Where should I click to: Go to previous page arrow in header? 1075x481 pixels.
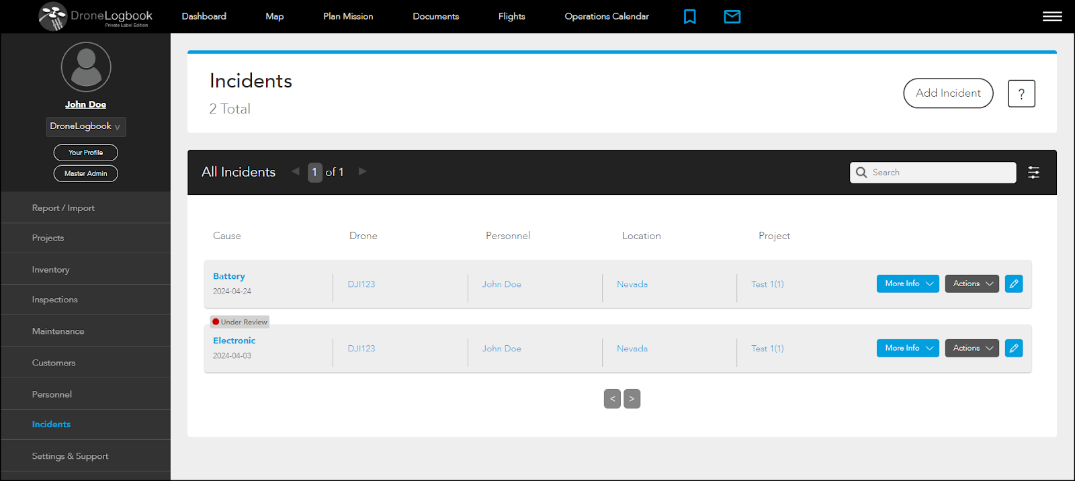pyautogui.click(x=296, y=171)
